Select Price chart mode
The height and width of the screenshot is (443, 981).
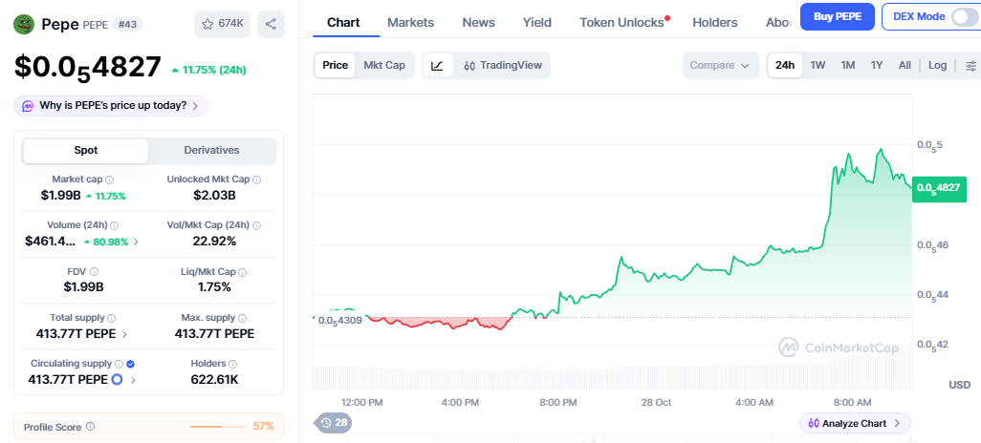click(335, 65)
